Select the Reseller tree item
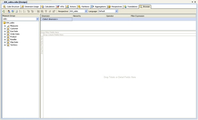The width and height of the screenshot is (198, 120). tap(13, 39)
